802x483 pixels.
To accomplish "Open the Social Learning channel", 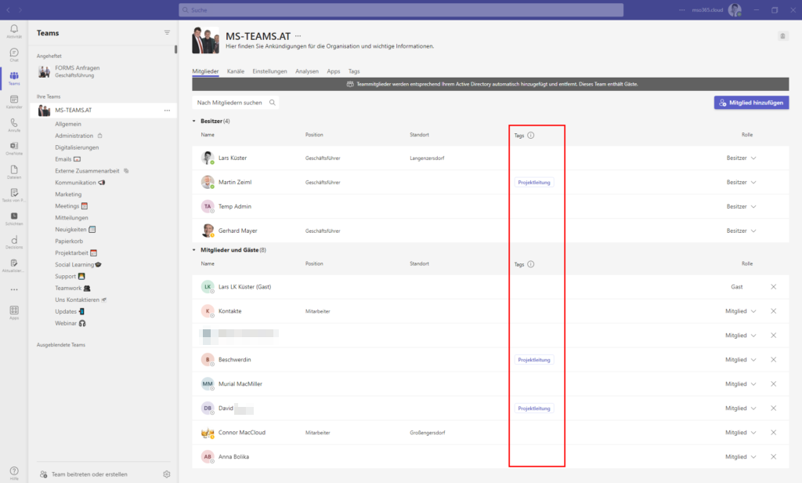I will point(74,265).
